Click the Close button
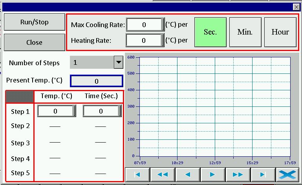The width and height of the screenshot is (302, 185). click(x=35, y=42)
